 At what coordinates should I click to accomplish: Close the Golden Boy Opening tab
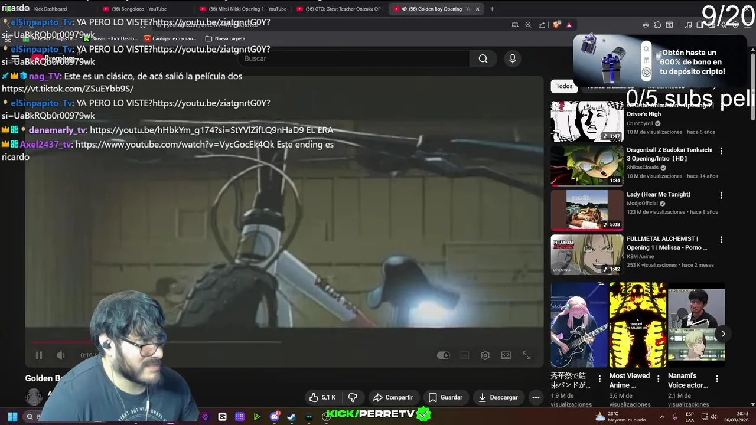coord(477,9)
